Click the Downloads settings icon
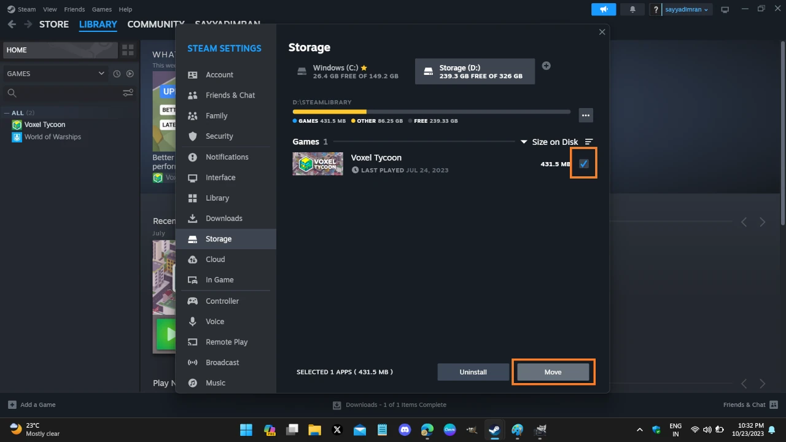Viewport: 786px width, 442px height. (193, 219)
